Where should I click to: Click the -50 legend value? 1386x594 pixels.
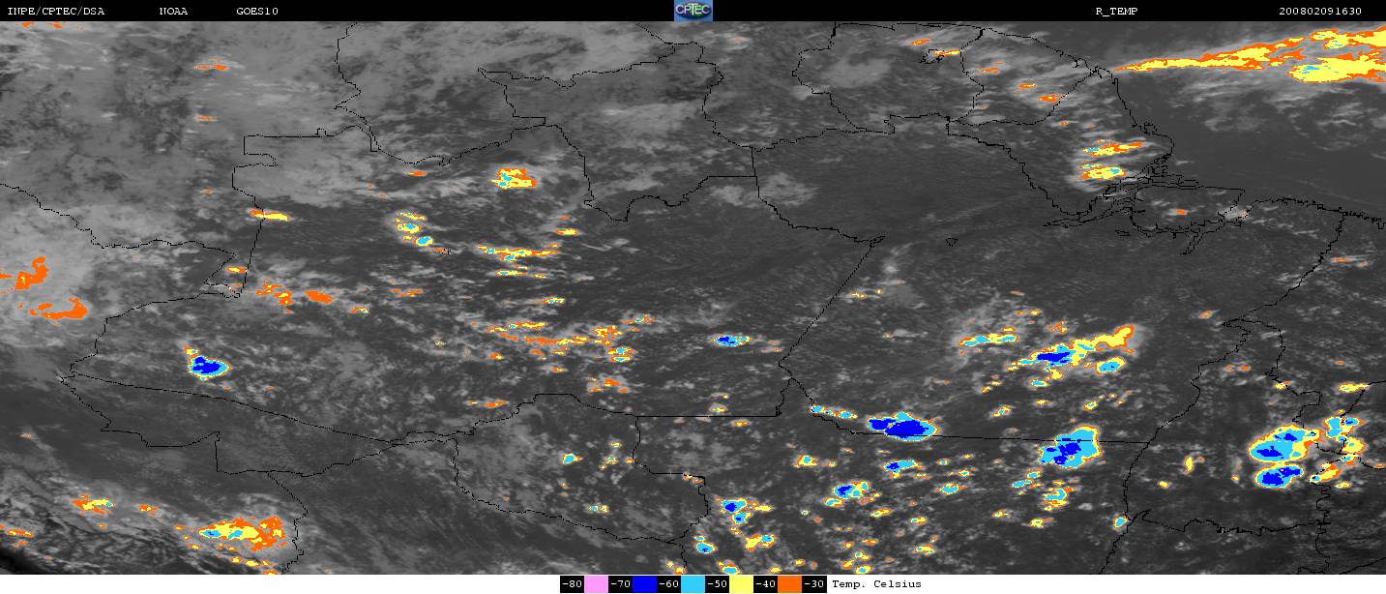point(717,584)
